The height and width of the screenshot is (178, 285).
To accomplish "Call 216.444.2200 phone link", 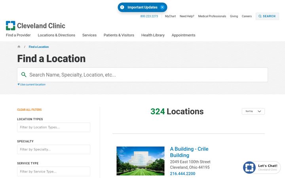I will (x=182, y=174).
